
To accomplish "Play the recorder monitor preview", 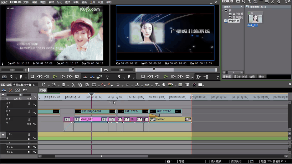I will 165,76.
